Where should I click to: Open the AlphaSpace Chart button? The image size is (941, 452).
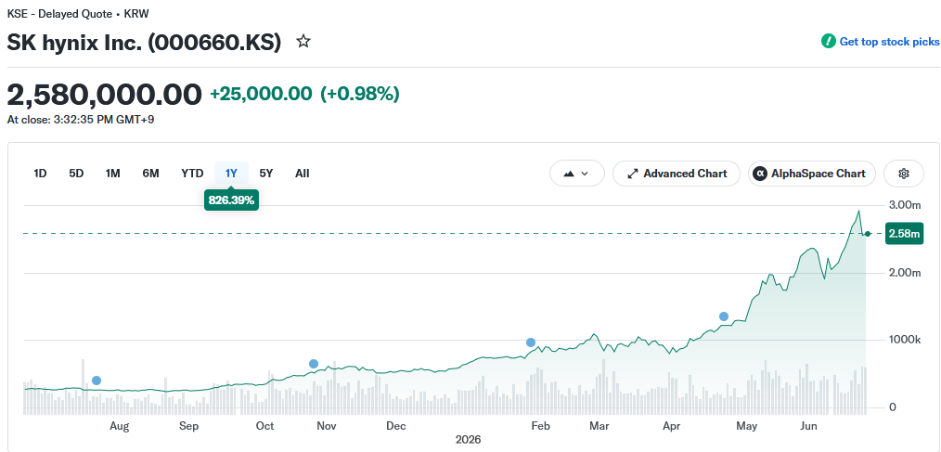[811, 174]
